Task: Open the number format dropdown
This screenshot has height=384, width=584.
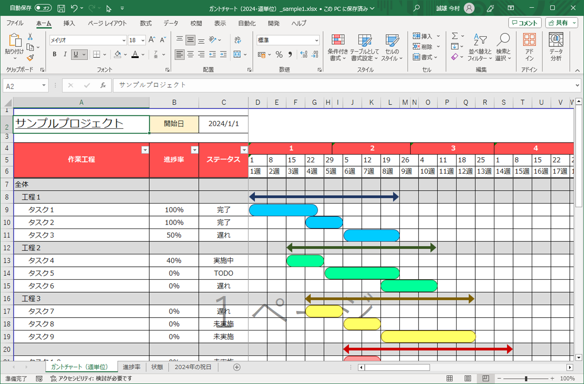Action: (x=317, y=41)
